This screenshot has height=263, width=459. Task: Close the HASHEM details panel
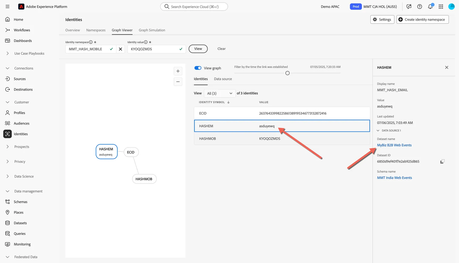(447, 67)
